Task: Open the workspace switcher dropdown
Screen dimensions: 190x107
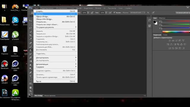Action: click(183, 13)
